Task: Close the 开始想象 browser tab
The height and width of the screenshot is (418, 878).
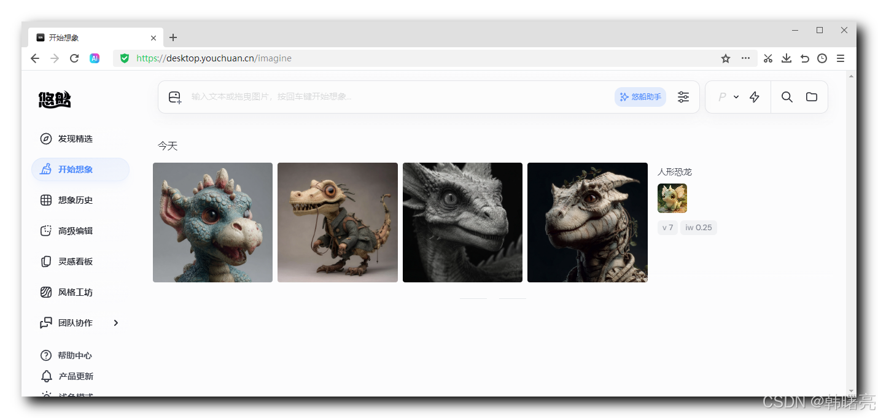Action: (153, 37)
